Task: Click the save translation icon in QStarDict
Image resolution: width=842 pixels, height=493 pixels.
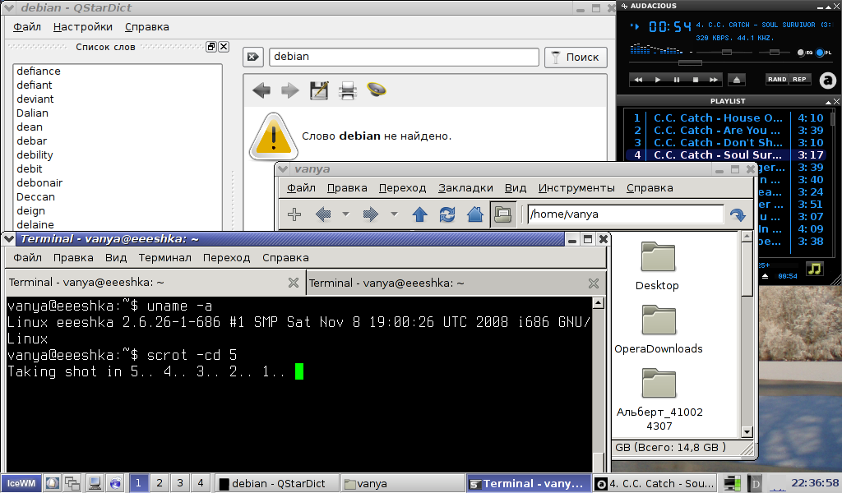Action: coord(319,90)
